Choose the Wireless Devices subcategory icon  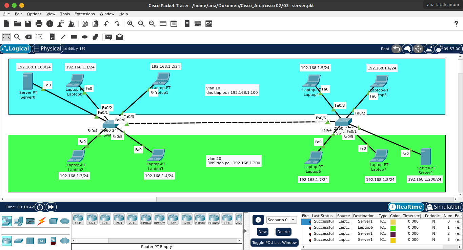click(42, 241)
